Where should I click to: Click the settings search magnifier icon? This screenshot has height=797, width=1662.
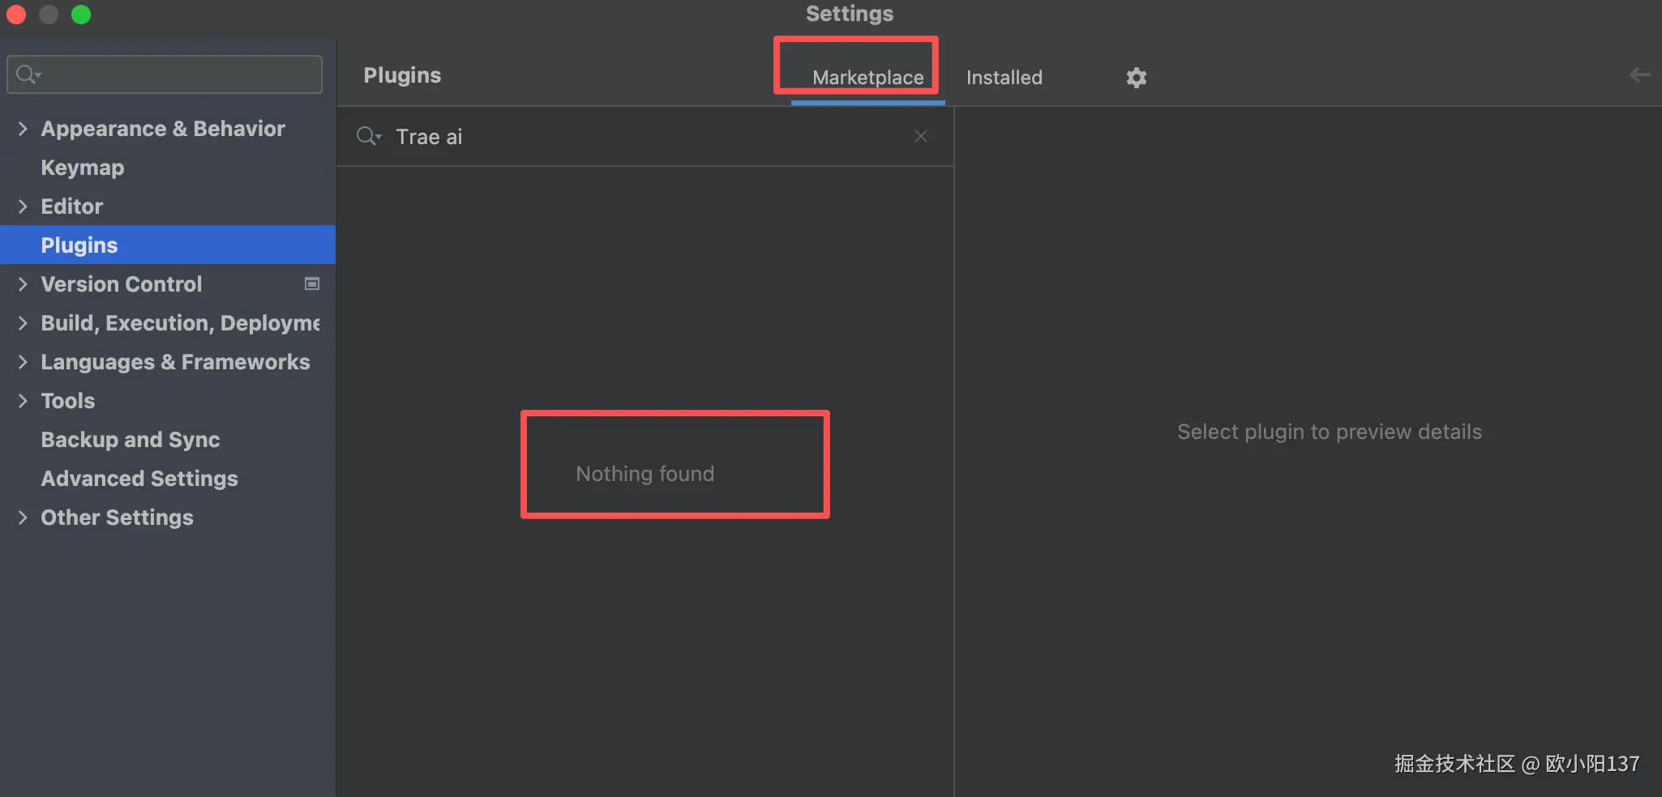pyautogui.click(x=27, y=75)
